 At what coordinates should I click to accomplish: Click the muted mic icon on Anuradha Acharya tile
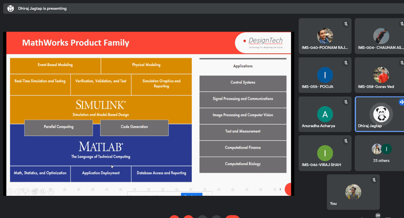(x=346, y=102)
